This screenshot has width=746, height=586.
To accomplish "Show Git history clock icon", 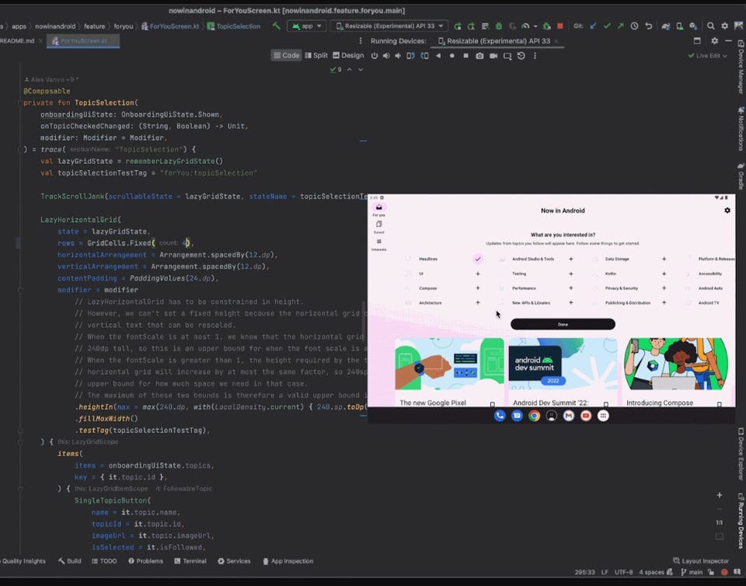I will (x=634, y=26).
